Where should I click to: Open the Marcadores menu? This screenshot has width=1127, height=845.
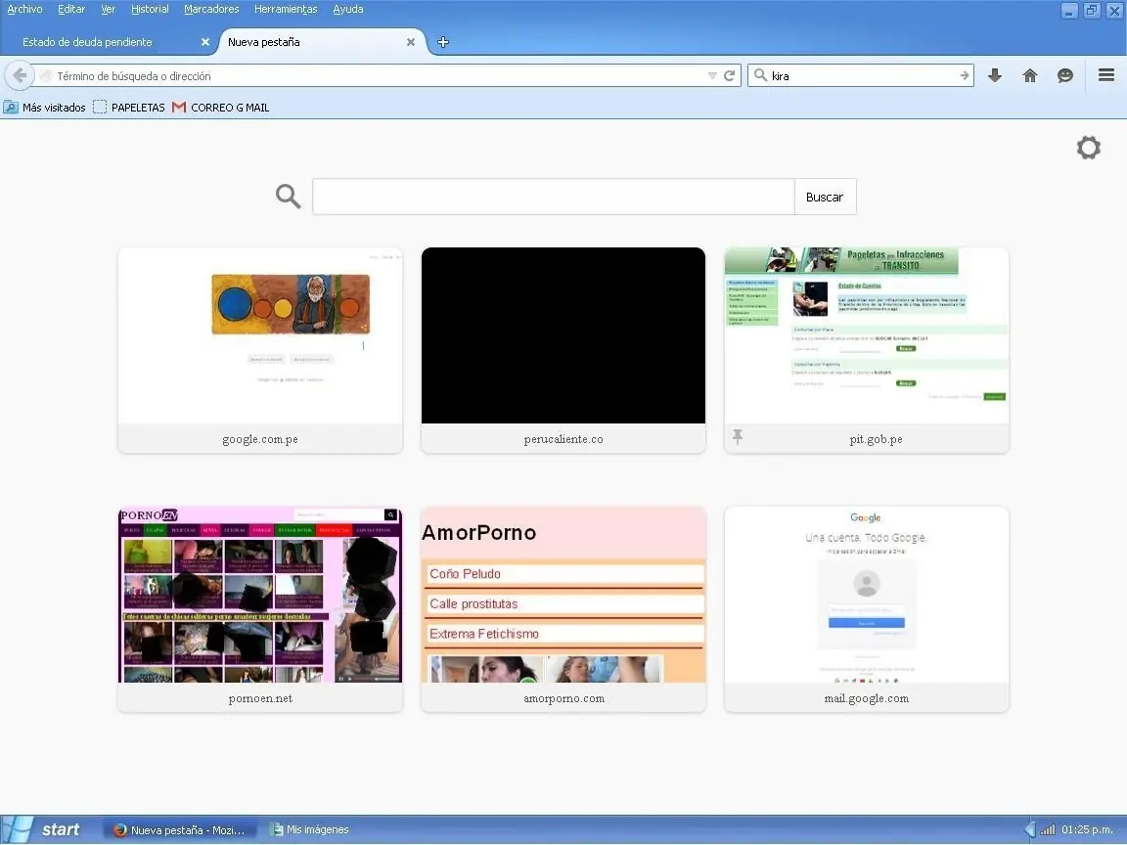coord(211,10)
